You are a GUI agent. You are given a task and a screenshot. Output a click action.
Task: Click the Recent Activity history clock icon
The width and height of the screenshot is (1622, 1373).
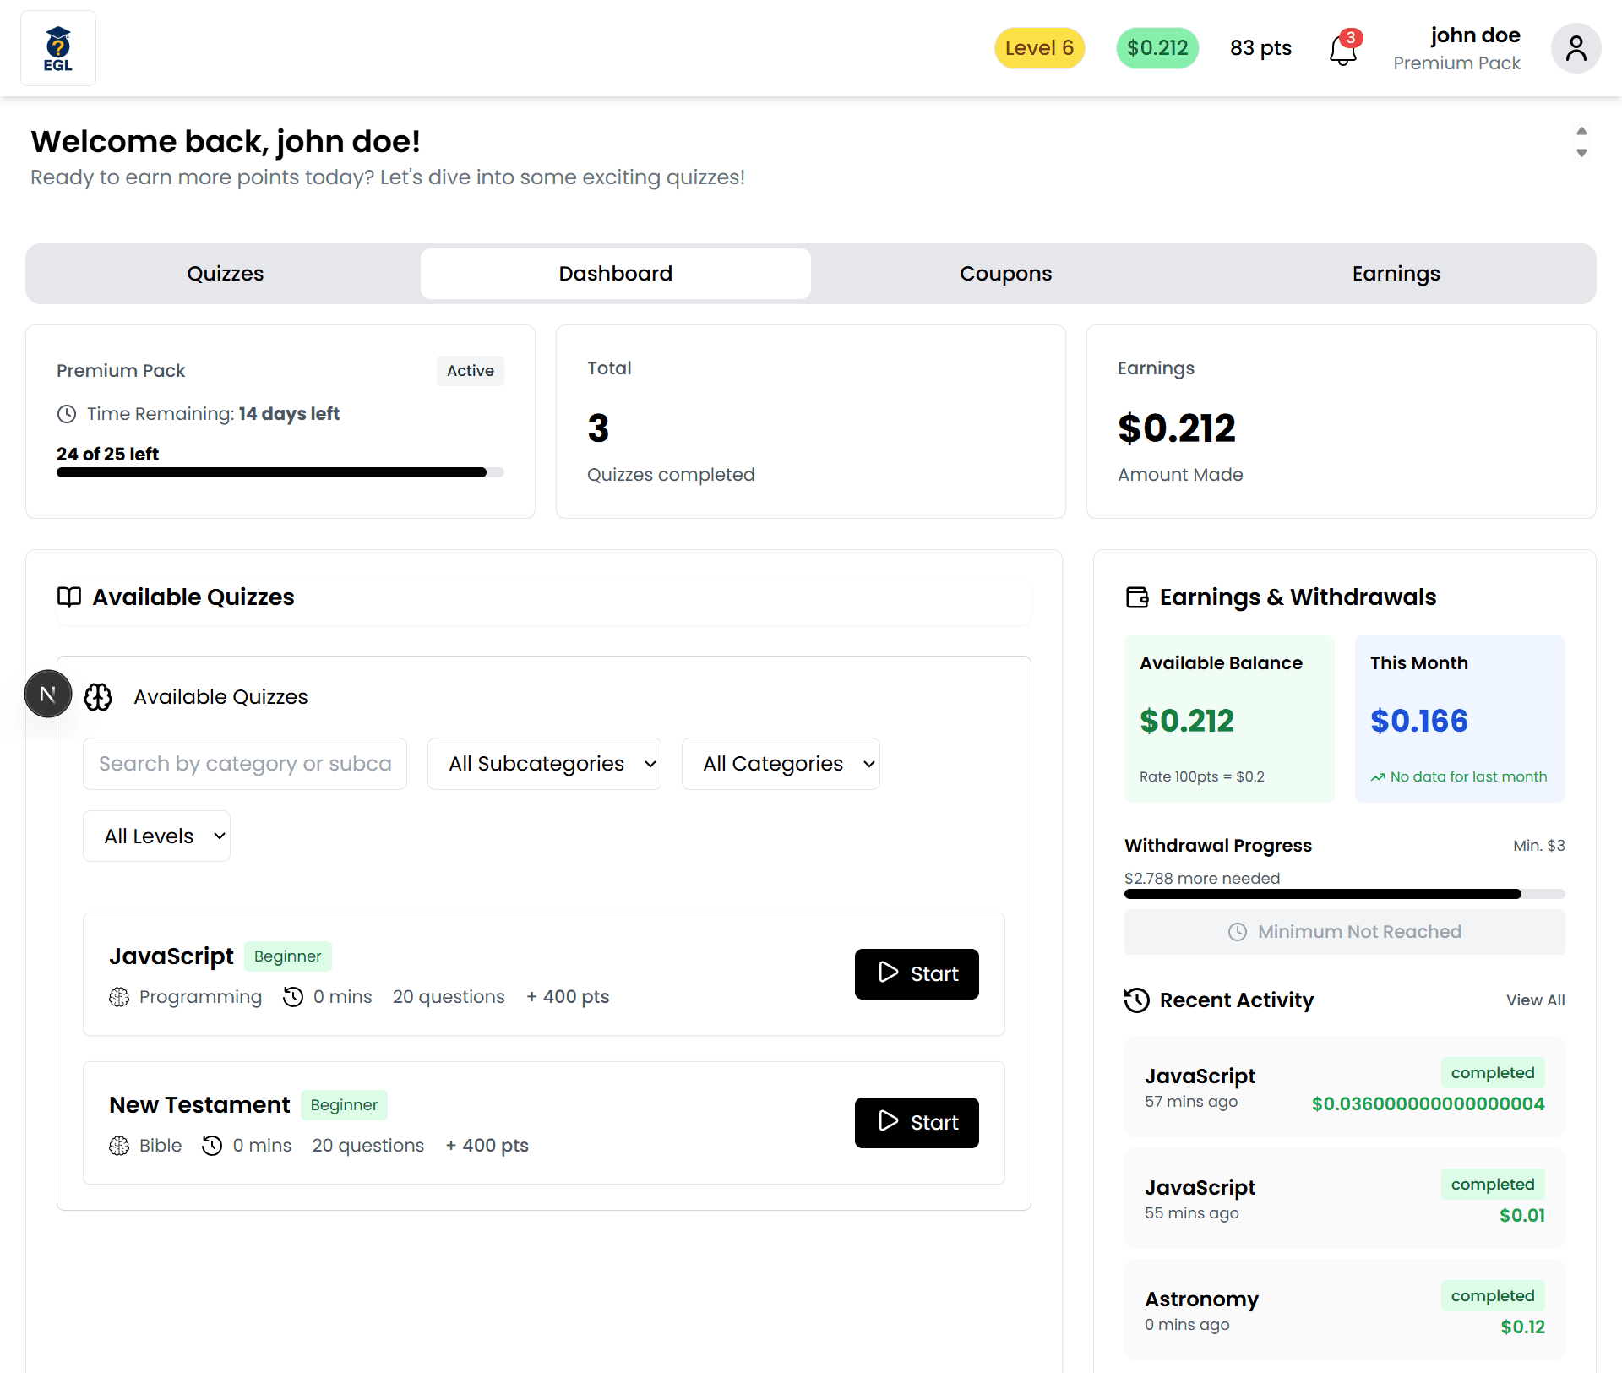click(1137, 1000)
